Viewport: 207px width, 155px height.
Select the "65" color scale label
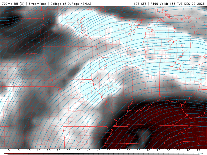(138, 150)
